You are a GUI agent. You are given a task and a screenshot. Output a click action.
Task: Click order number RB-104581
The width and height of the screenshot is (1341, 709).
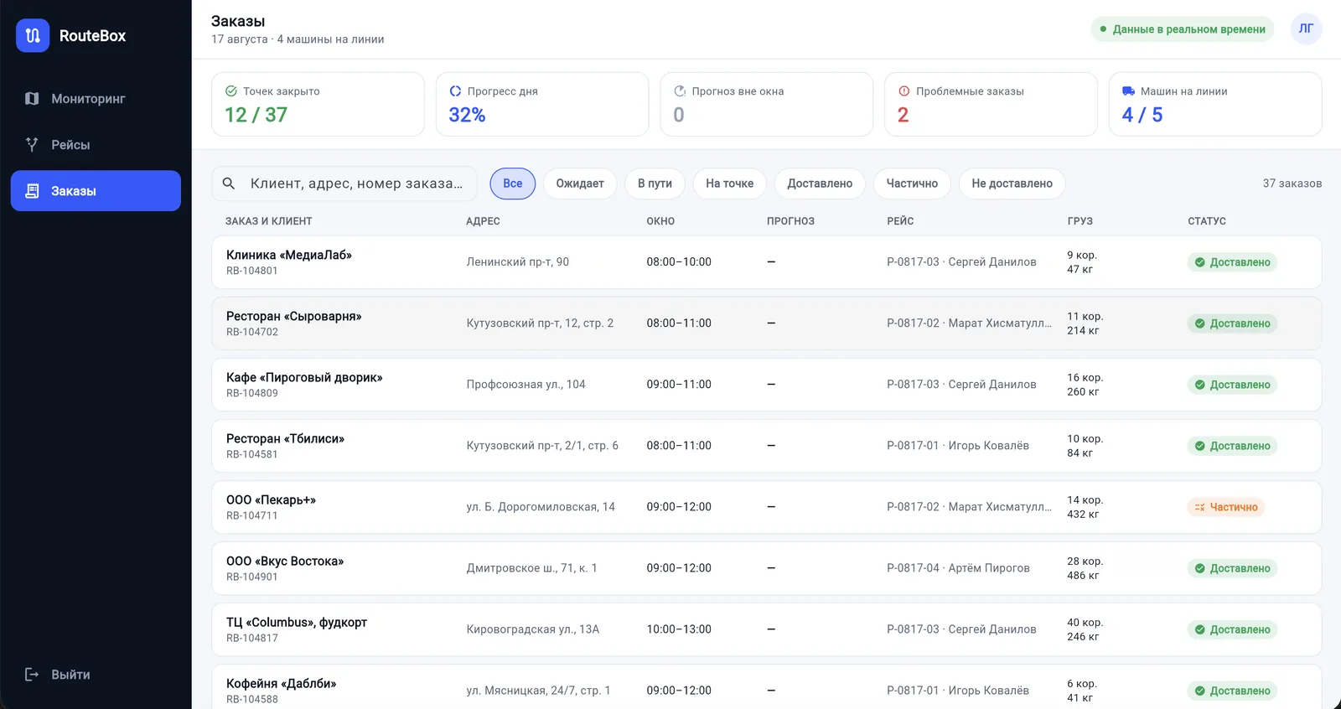point(252,454)
